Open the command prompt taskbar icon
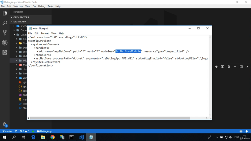This screenshot has width=251, height=141. click(72, 137)
